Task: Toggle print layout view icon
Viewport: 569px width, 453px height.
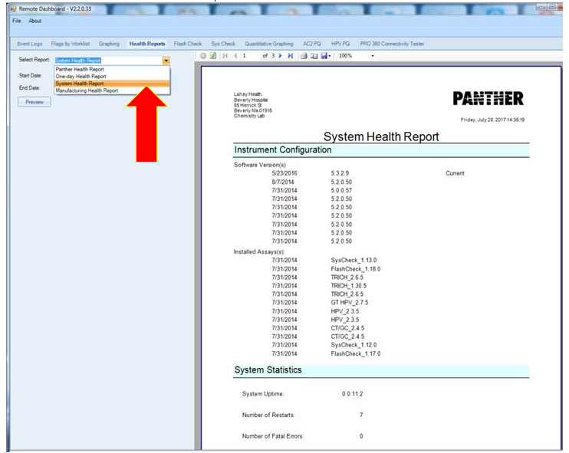Action: [314, 56]
